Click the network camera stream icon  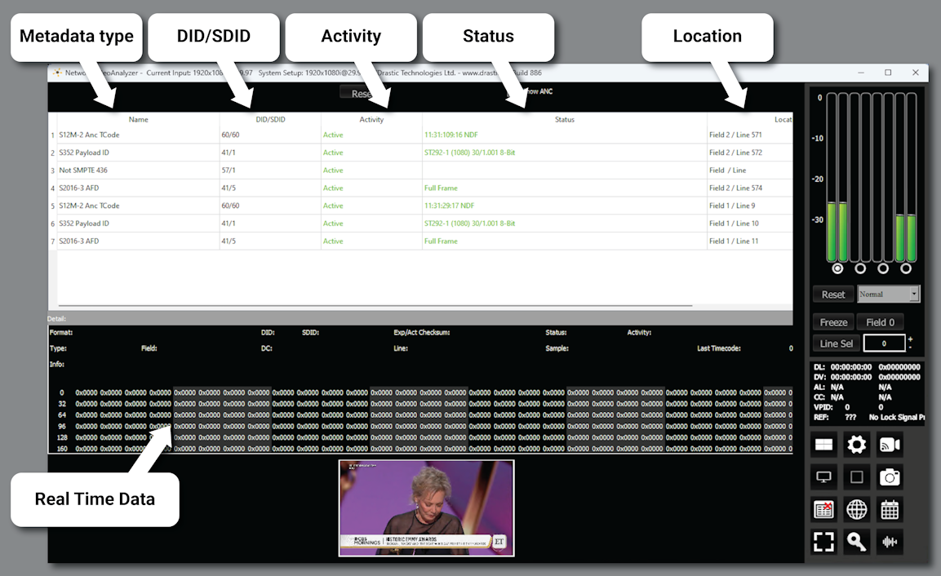click(890, 445)
